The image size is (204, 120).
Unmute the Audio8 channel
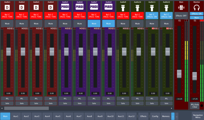coord(108,24)
